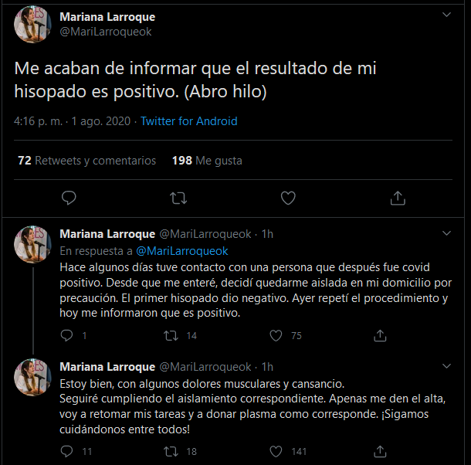Expand options for the third tweet
The image size is (471, 465).
point(446,365)
